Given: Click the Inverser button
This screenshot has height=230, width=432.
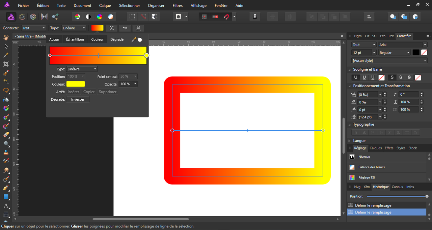Looking at the screenshot, I should (x=78, y=99).
